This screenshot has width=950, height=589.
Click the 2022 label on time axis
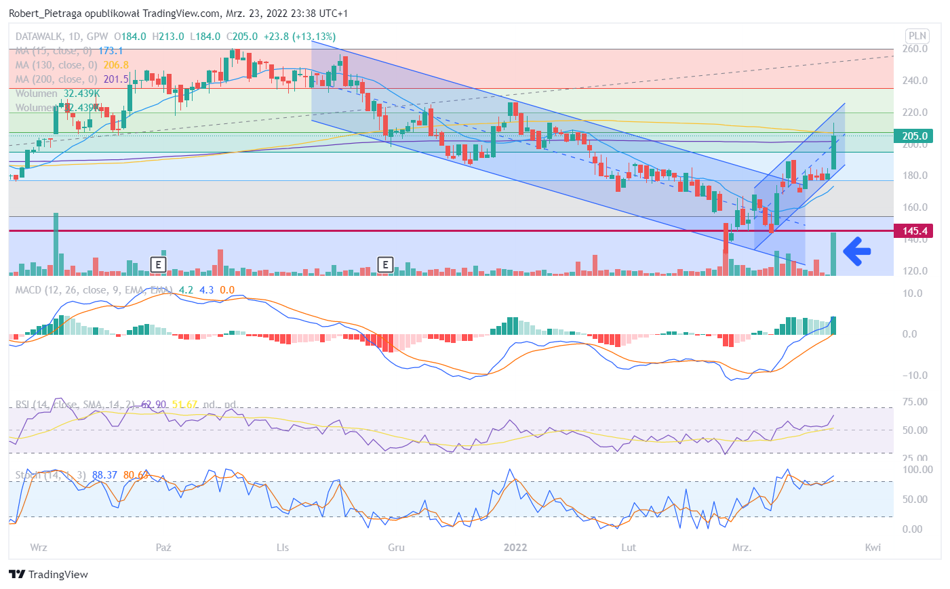515,548
